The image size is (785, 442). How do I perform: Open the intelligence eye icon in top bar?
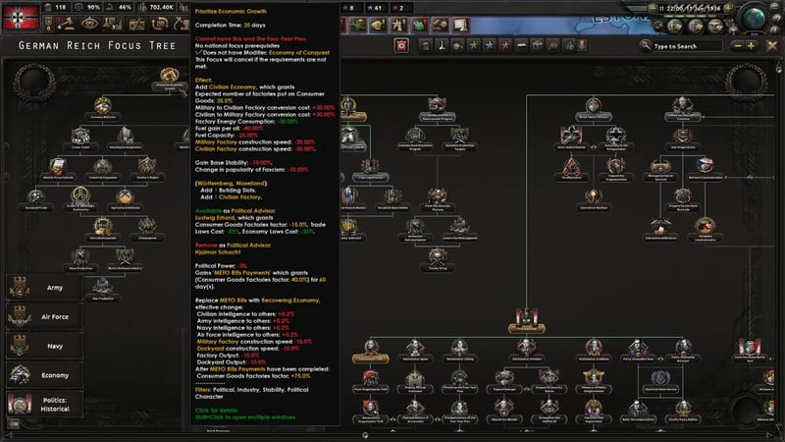[x=89, y=23]
